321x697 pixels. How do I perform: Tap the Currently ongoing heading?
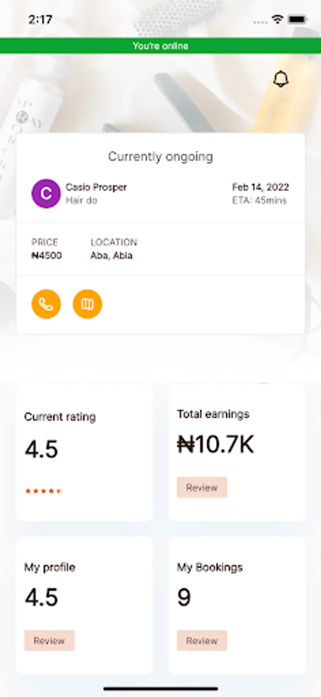(x=160, y=156)
